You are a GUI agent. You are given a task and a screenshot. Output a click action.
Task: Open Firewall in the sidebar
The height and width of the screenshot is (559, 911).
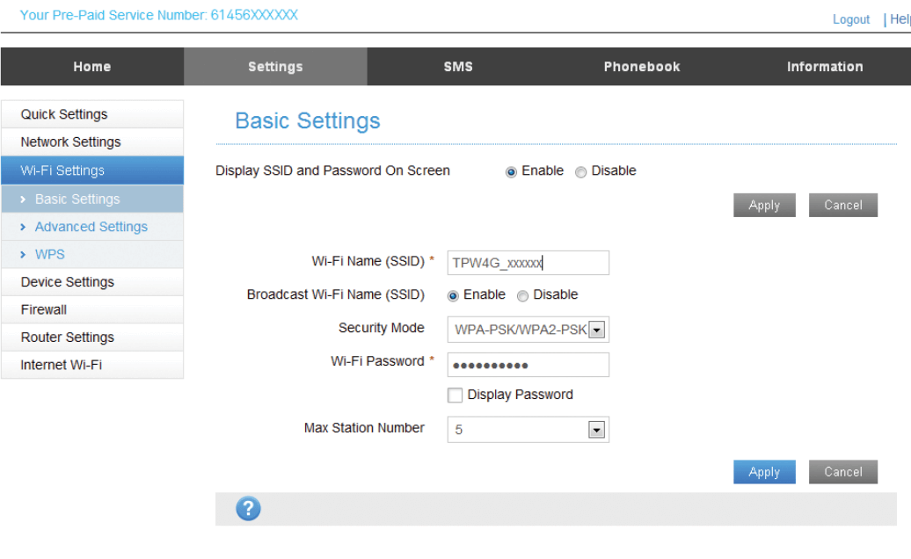tap(44, 309)
